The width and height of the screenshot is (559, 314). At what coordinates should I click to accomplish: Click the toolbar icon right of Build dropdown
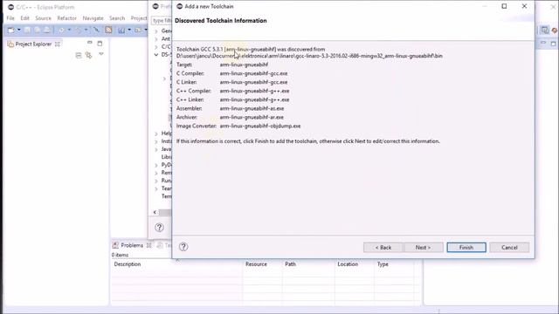(78, 31)
